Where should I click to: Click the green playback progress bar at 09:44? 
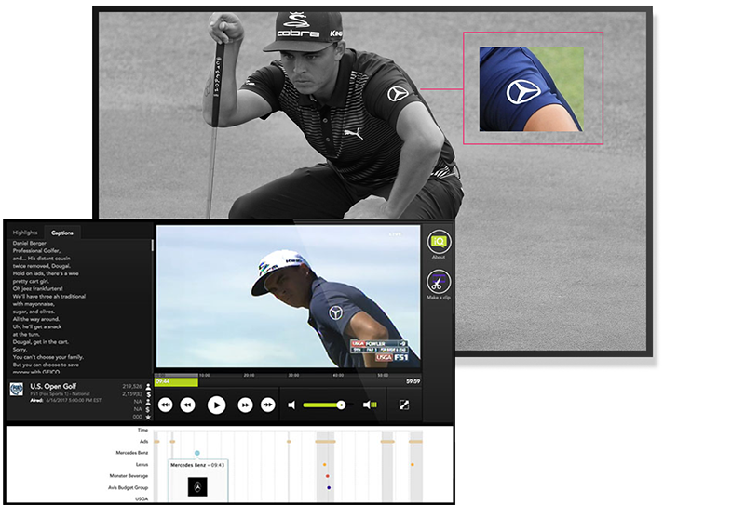tap(176, 381)
